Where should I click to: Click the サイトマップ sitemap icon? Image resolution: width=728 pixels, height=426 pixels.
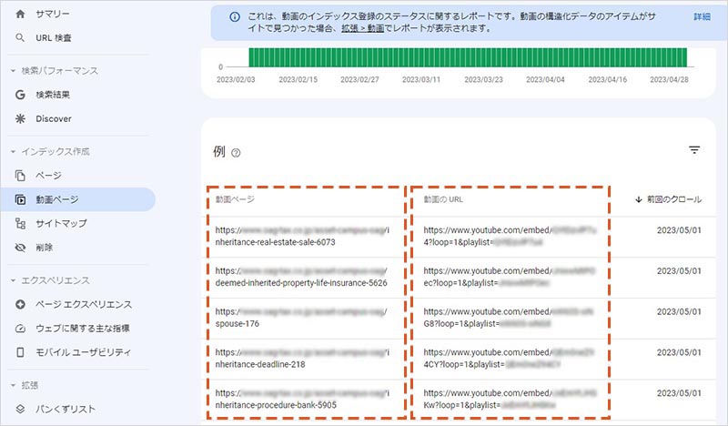21,223
